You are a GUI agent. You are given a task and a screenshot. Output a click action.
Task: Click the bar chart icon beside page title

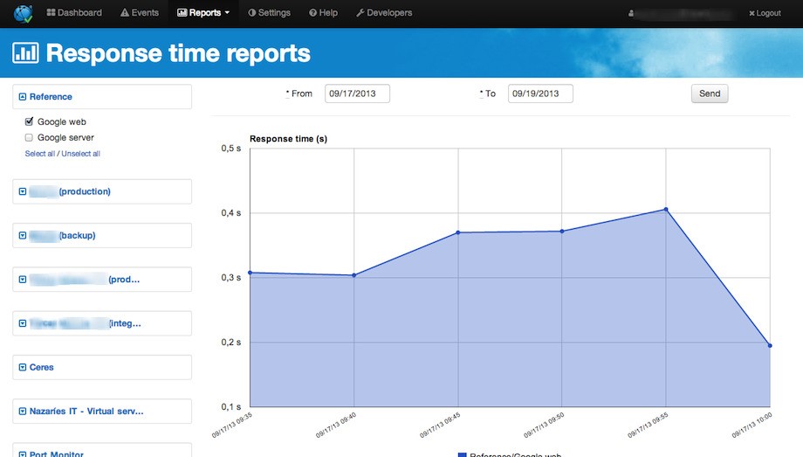[25, 53]
